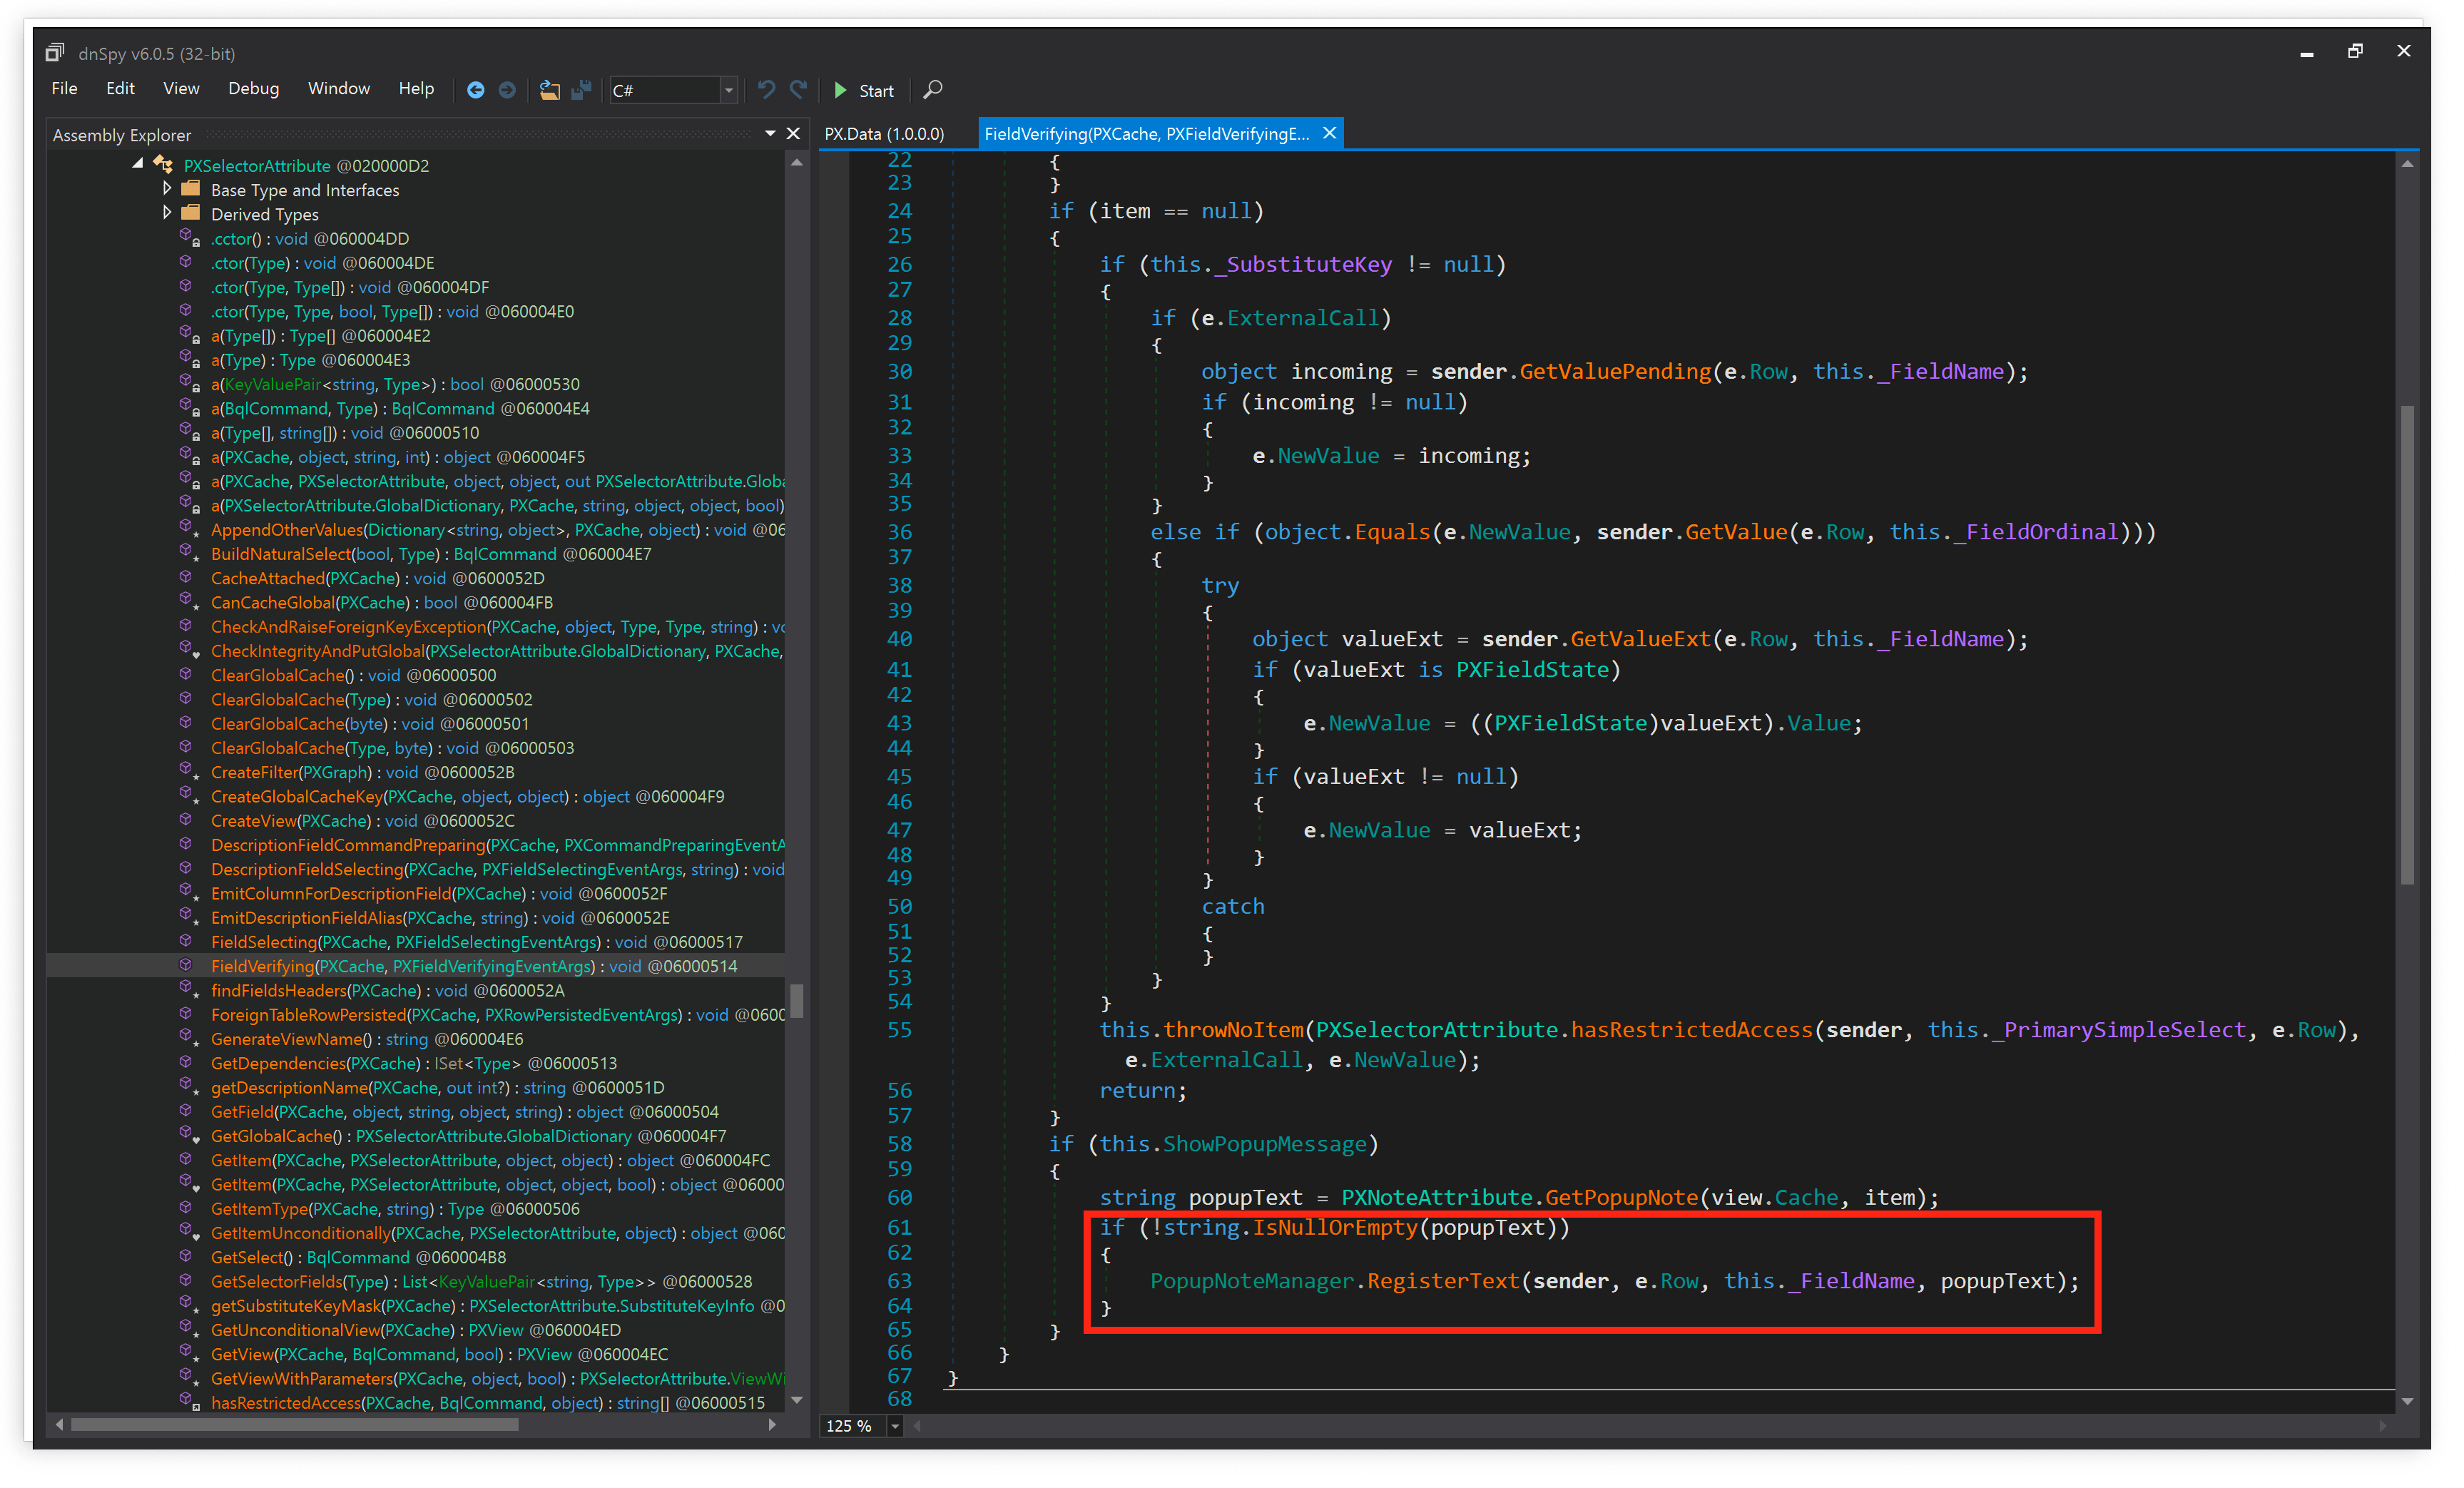Viewport: 2464px width, 1488px height.
Task: Click the dnSpy application title icon
Action: [55, 53]
